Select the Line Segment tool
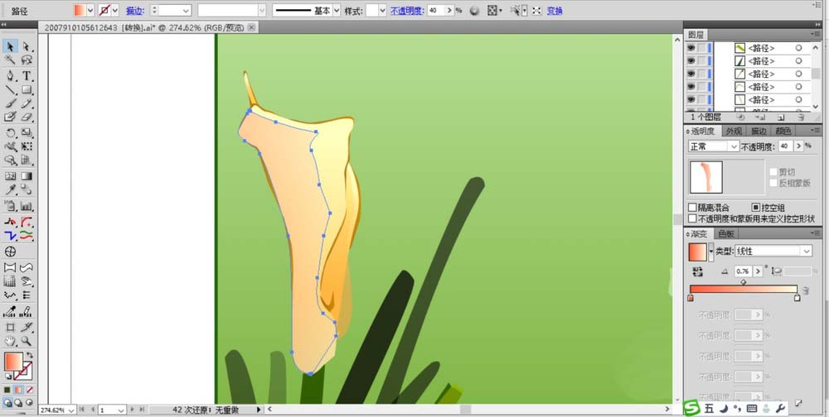This screenshot has width=829, height=417. click(10, 89)
